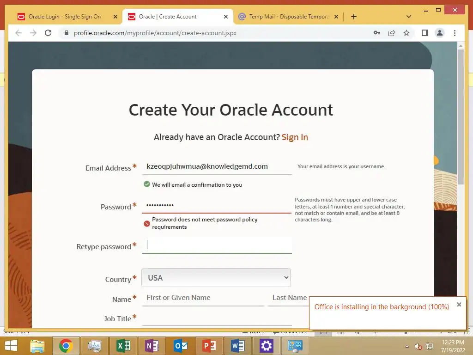Click the Retype password field
Screen dimensions: 473x355
(x=217, y=245)
